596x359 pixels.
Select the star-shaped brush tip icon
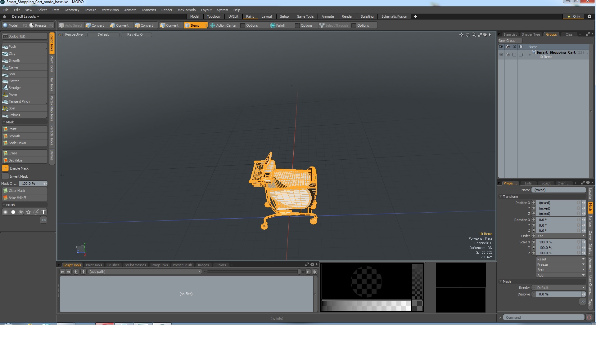[29, 212]
